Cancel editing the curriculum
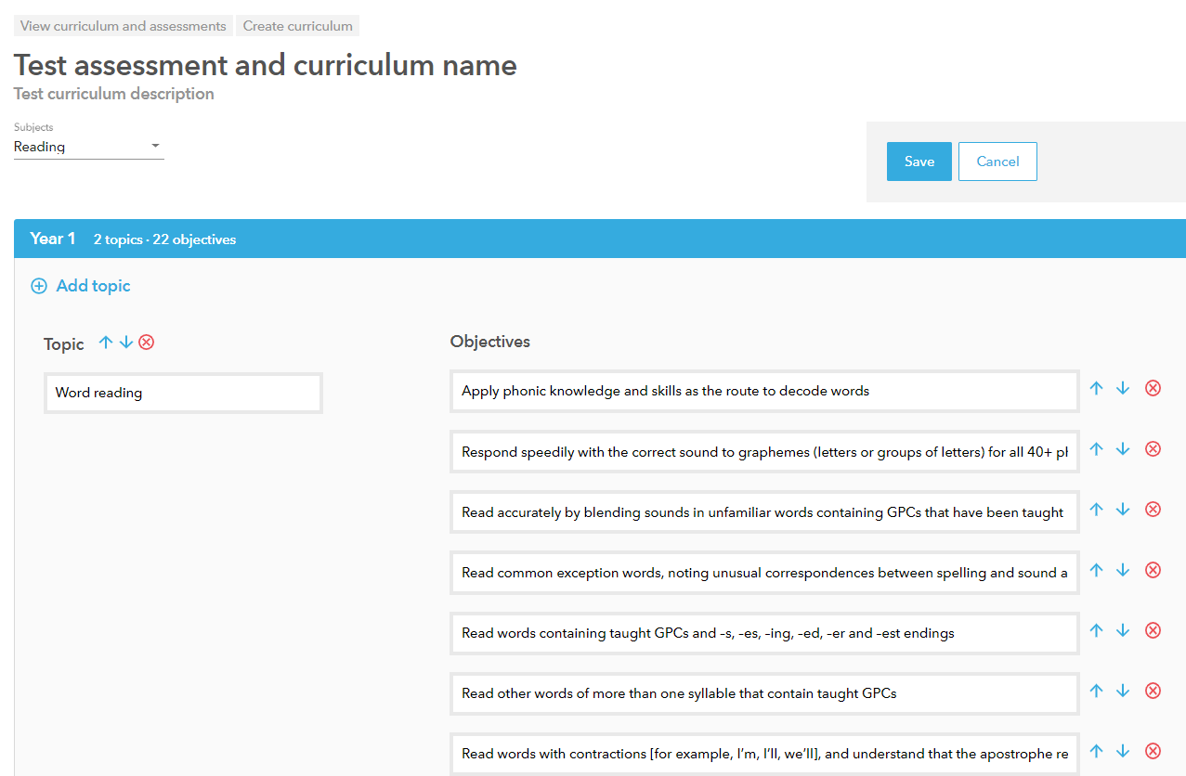 click(997, 161)
